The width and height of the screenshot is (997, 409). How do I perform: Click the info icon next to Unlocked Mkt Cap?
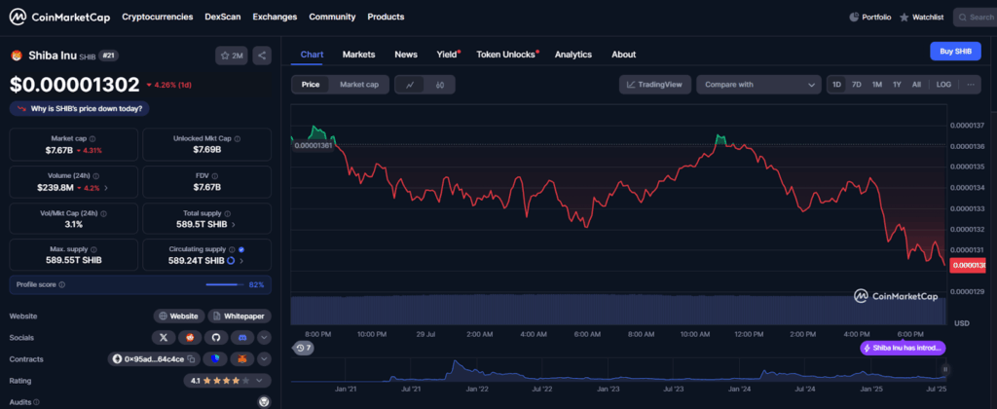[238, 138]
